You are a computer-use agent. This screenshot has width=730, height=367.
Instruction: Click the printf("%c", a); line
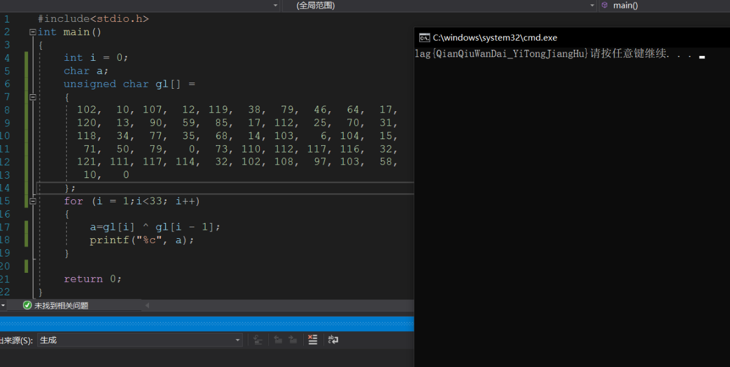(142, 240)
